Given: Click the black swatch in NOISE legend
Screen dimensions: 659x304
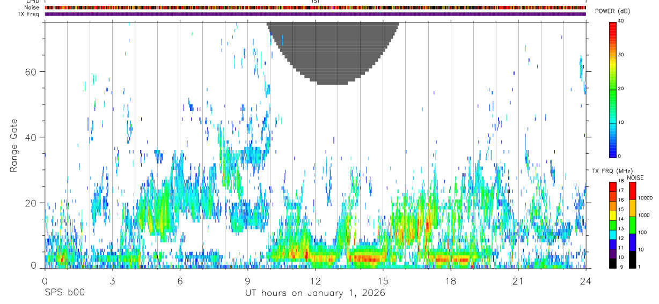Looking at the screenshot, I should tap(632, 259).
